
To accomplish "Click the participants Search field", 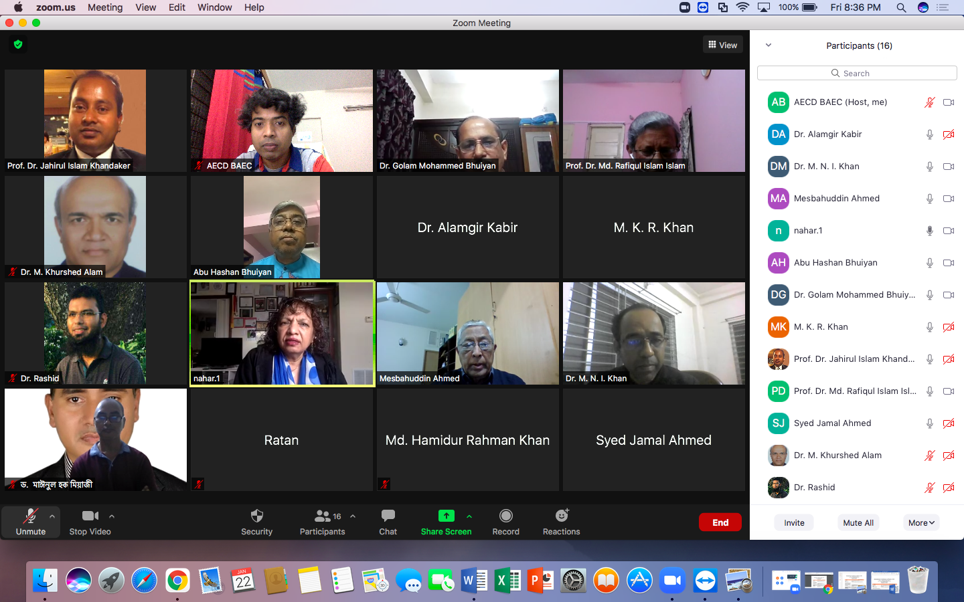I will click(857, 73).
